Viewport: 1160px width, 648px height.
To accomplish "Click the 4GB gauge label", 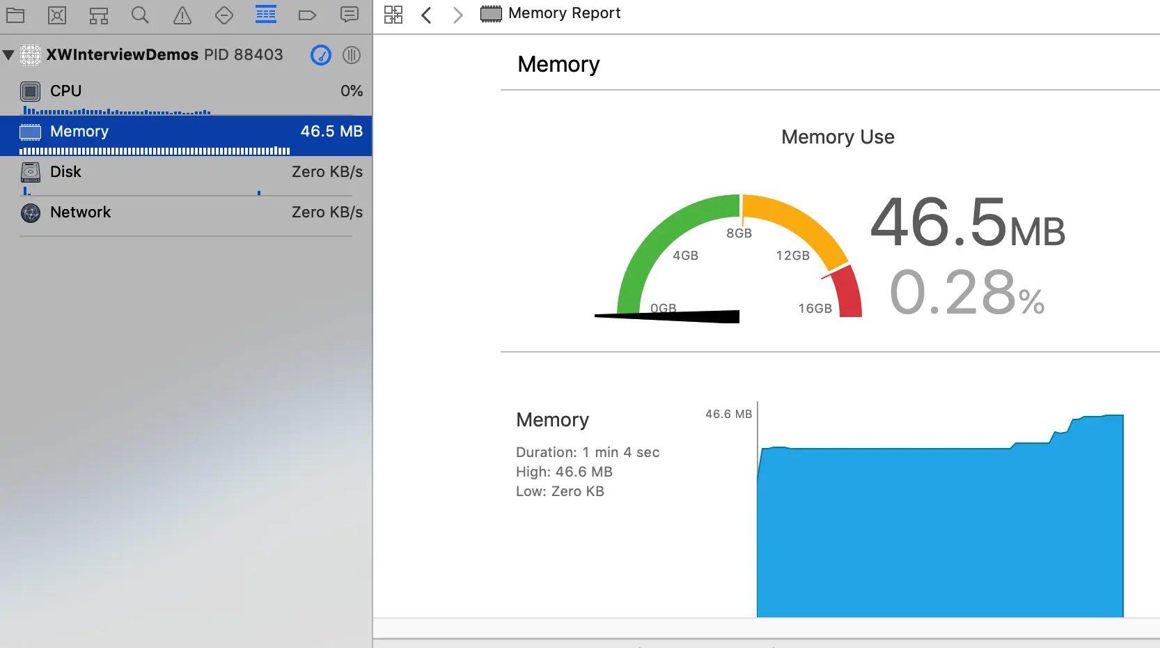I will tap(686, 256).
